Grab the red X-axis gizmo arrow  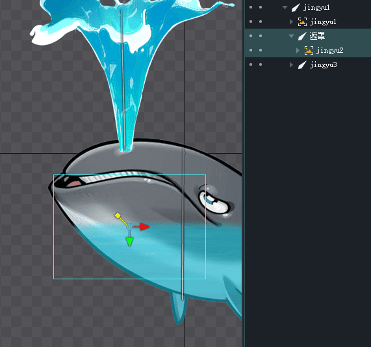145,227
